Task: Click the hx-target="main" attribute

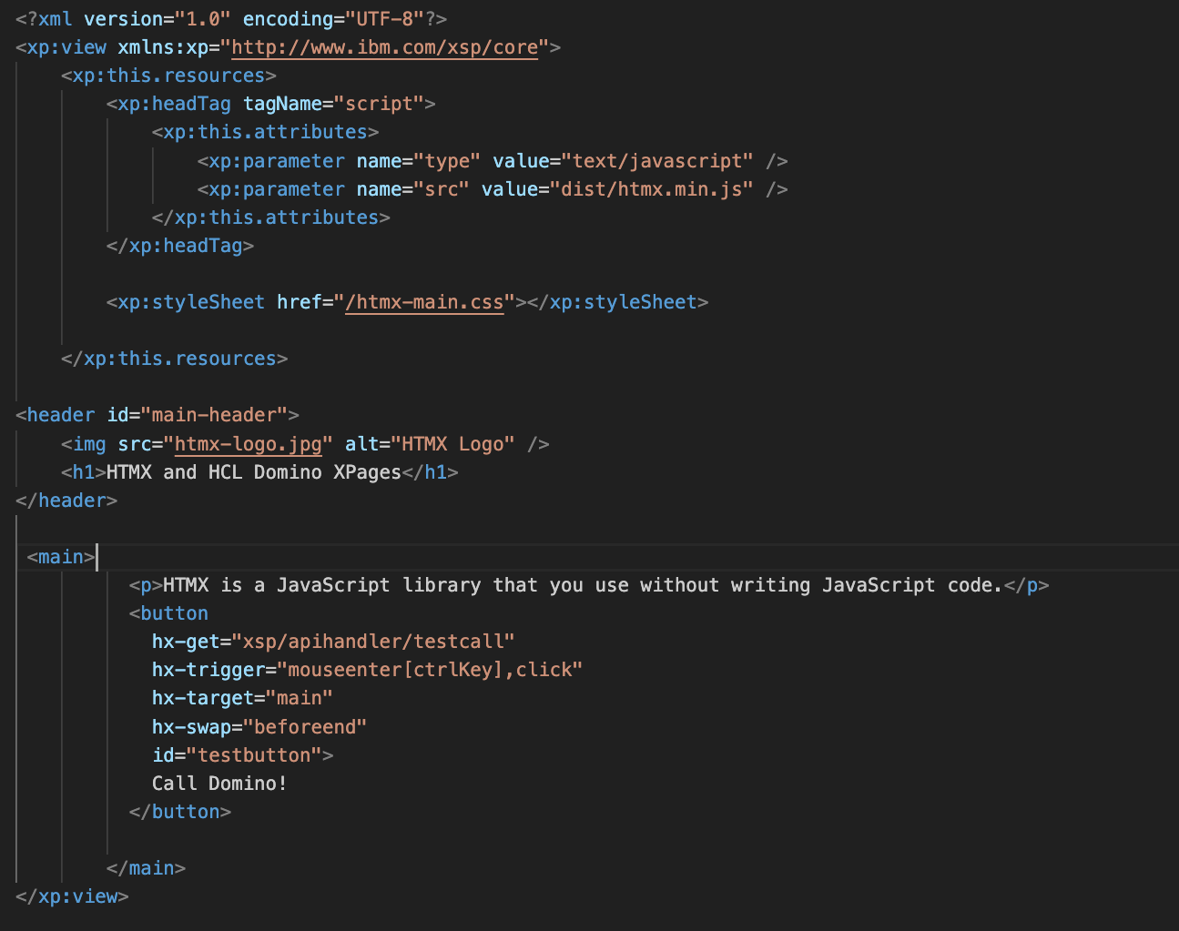Action: click(243, 698)
